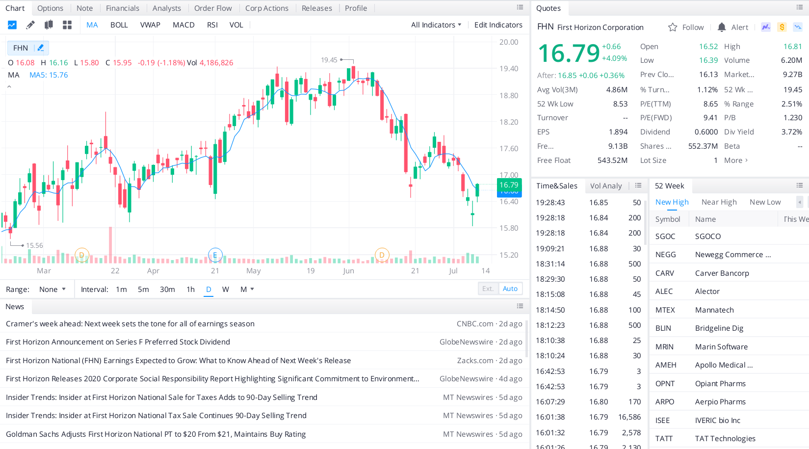Click the 16.79 current price label on axis
809x449 pixels.
(x=509, y=185)
